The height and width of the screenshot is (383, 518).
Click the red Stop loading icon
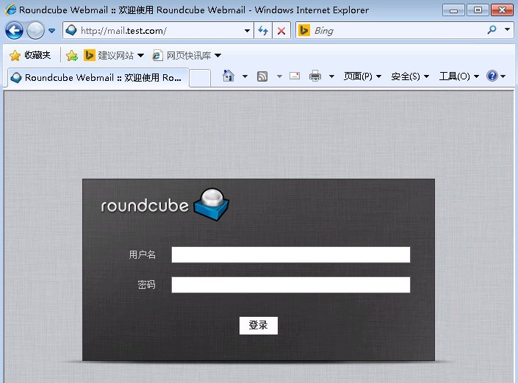pyautogui.click(x=281, y=31)
